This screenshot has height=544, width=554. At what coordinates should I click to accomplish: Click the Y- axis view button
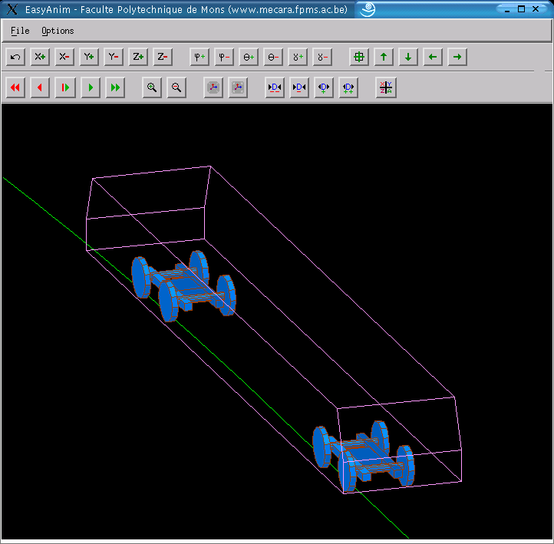point(114,57)
